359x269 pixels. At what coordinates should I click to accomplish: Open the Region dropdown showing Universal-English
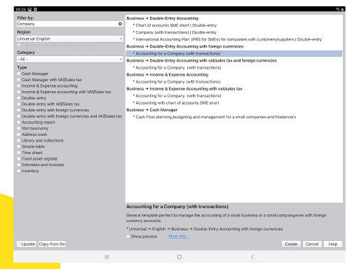coord(70,39)
